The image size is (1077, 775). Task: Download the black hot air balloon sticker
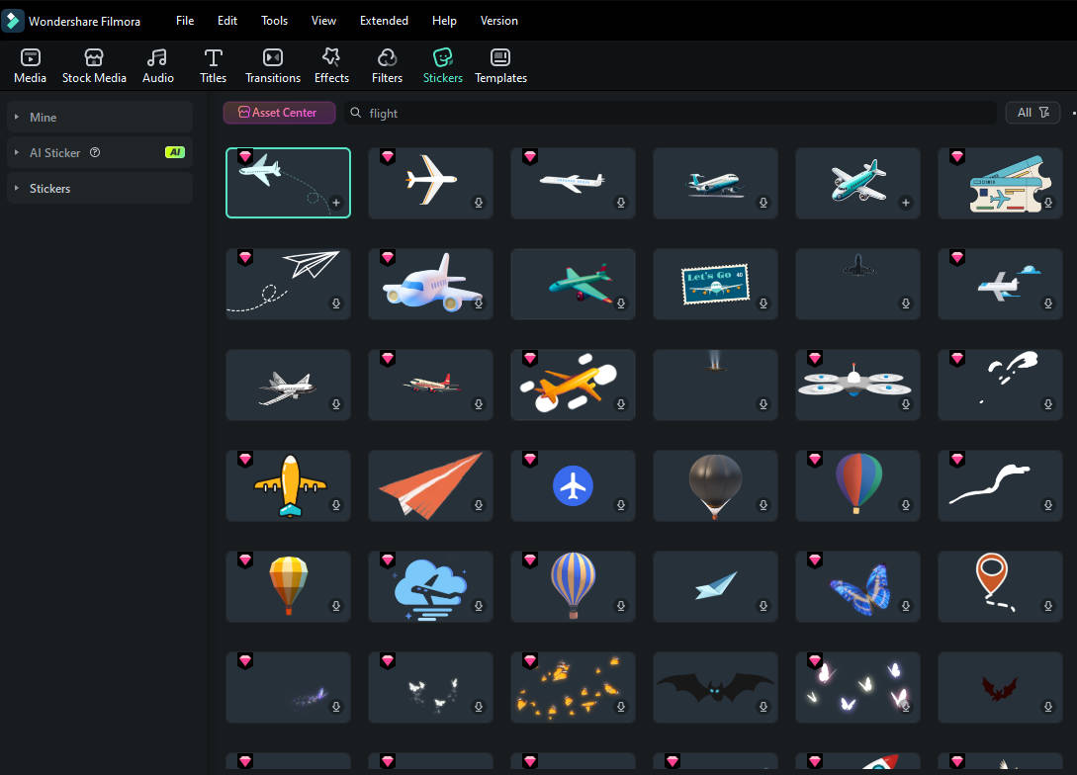click(763, 505)
